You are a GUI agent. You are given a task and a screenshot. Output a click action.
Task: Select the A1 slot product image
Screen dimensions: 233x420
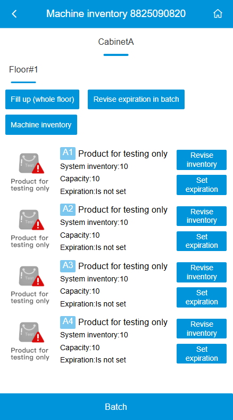click(30, 172)
